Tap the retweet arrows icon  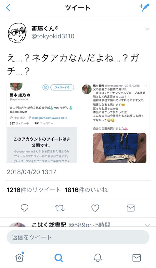click(x=60, y=208)
